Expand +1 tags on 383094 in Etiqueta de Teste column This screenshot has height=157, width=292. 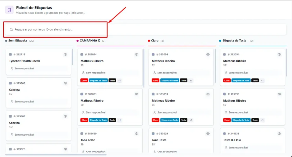[x=262, y=81]
